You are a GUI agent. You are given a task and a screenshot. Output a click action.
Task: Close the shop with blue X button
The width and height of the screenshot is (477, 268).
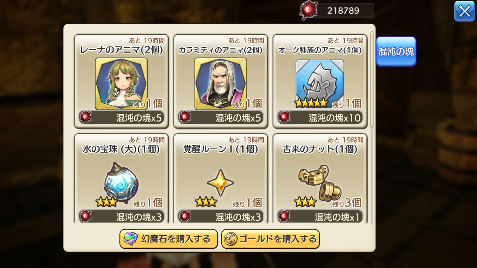pos(465,11)
